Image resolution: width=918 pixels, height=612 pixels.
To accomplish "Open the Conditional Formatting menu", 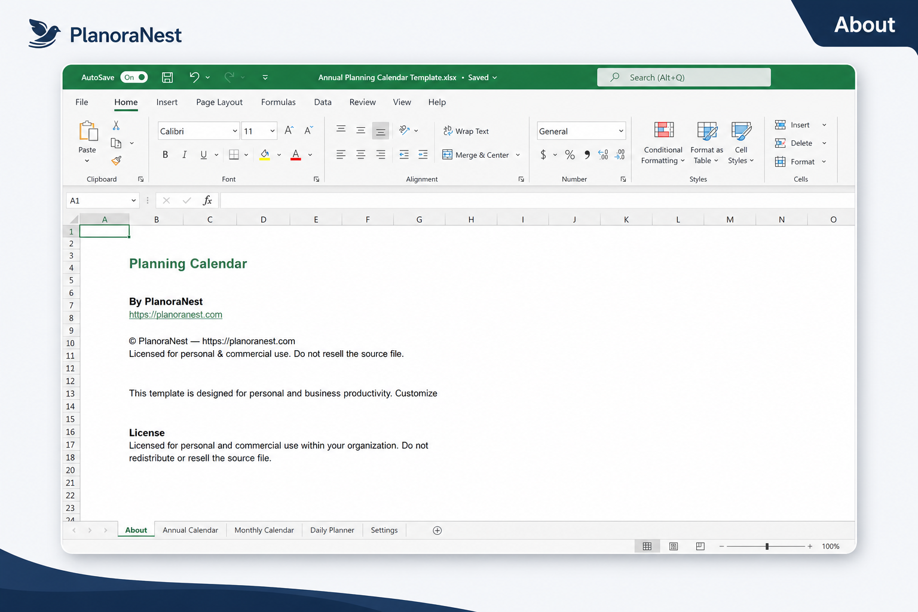I will click(x=663, y=143).
